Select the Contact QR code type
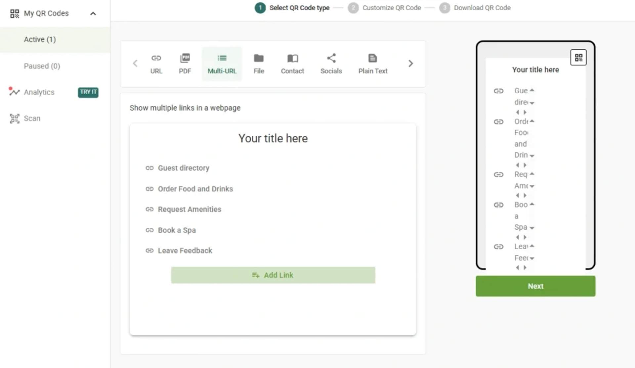The height and width of the screenshot is (368, 635). pyautogui.click(x=292, y=64)
